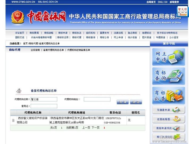
Task: Click the 网上申请 online application banner icon
Action: pyautogui.click(x=168, y=57)
